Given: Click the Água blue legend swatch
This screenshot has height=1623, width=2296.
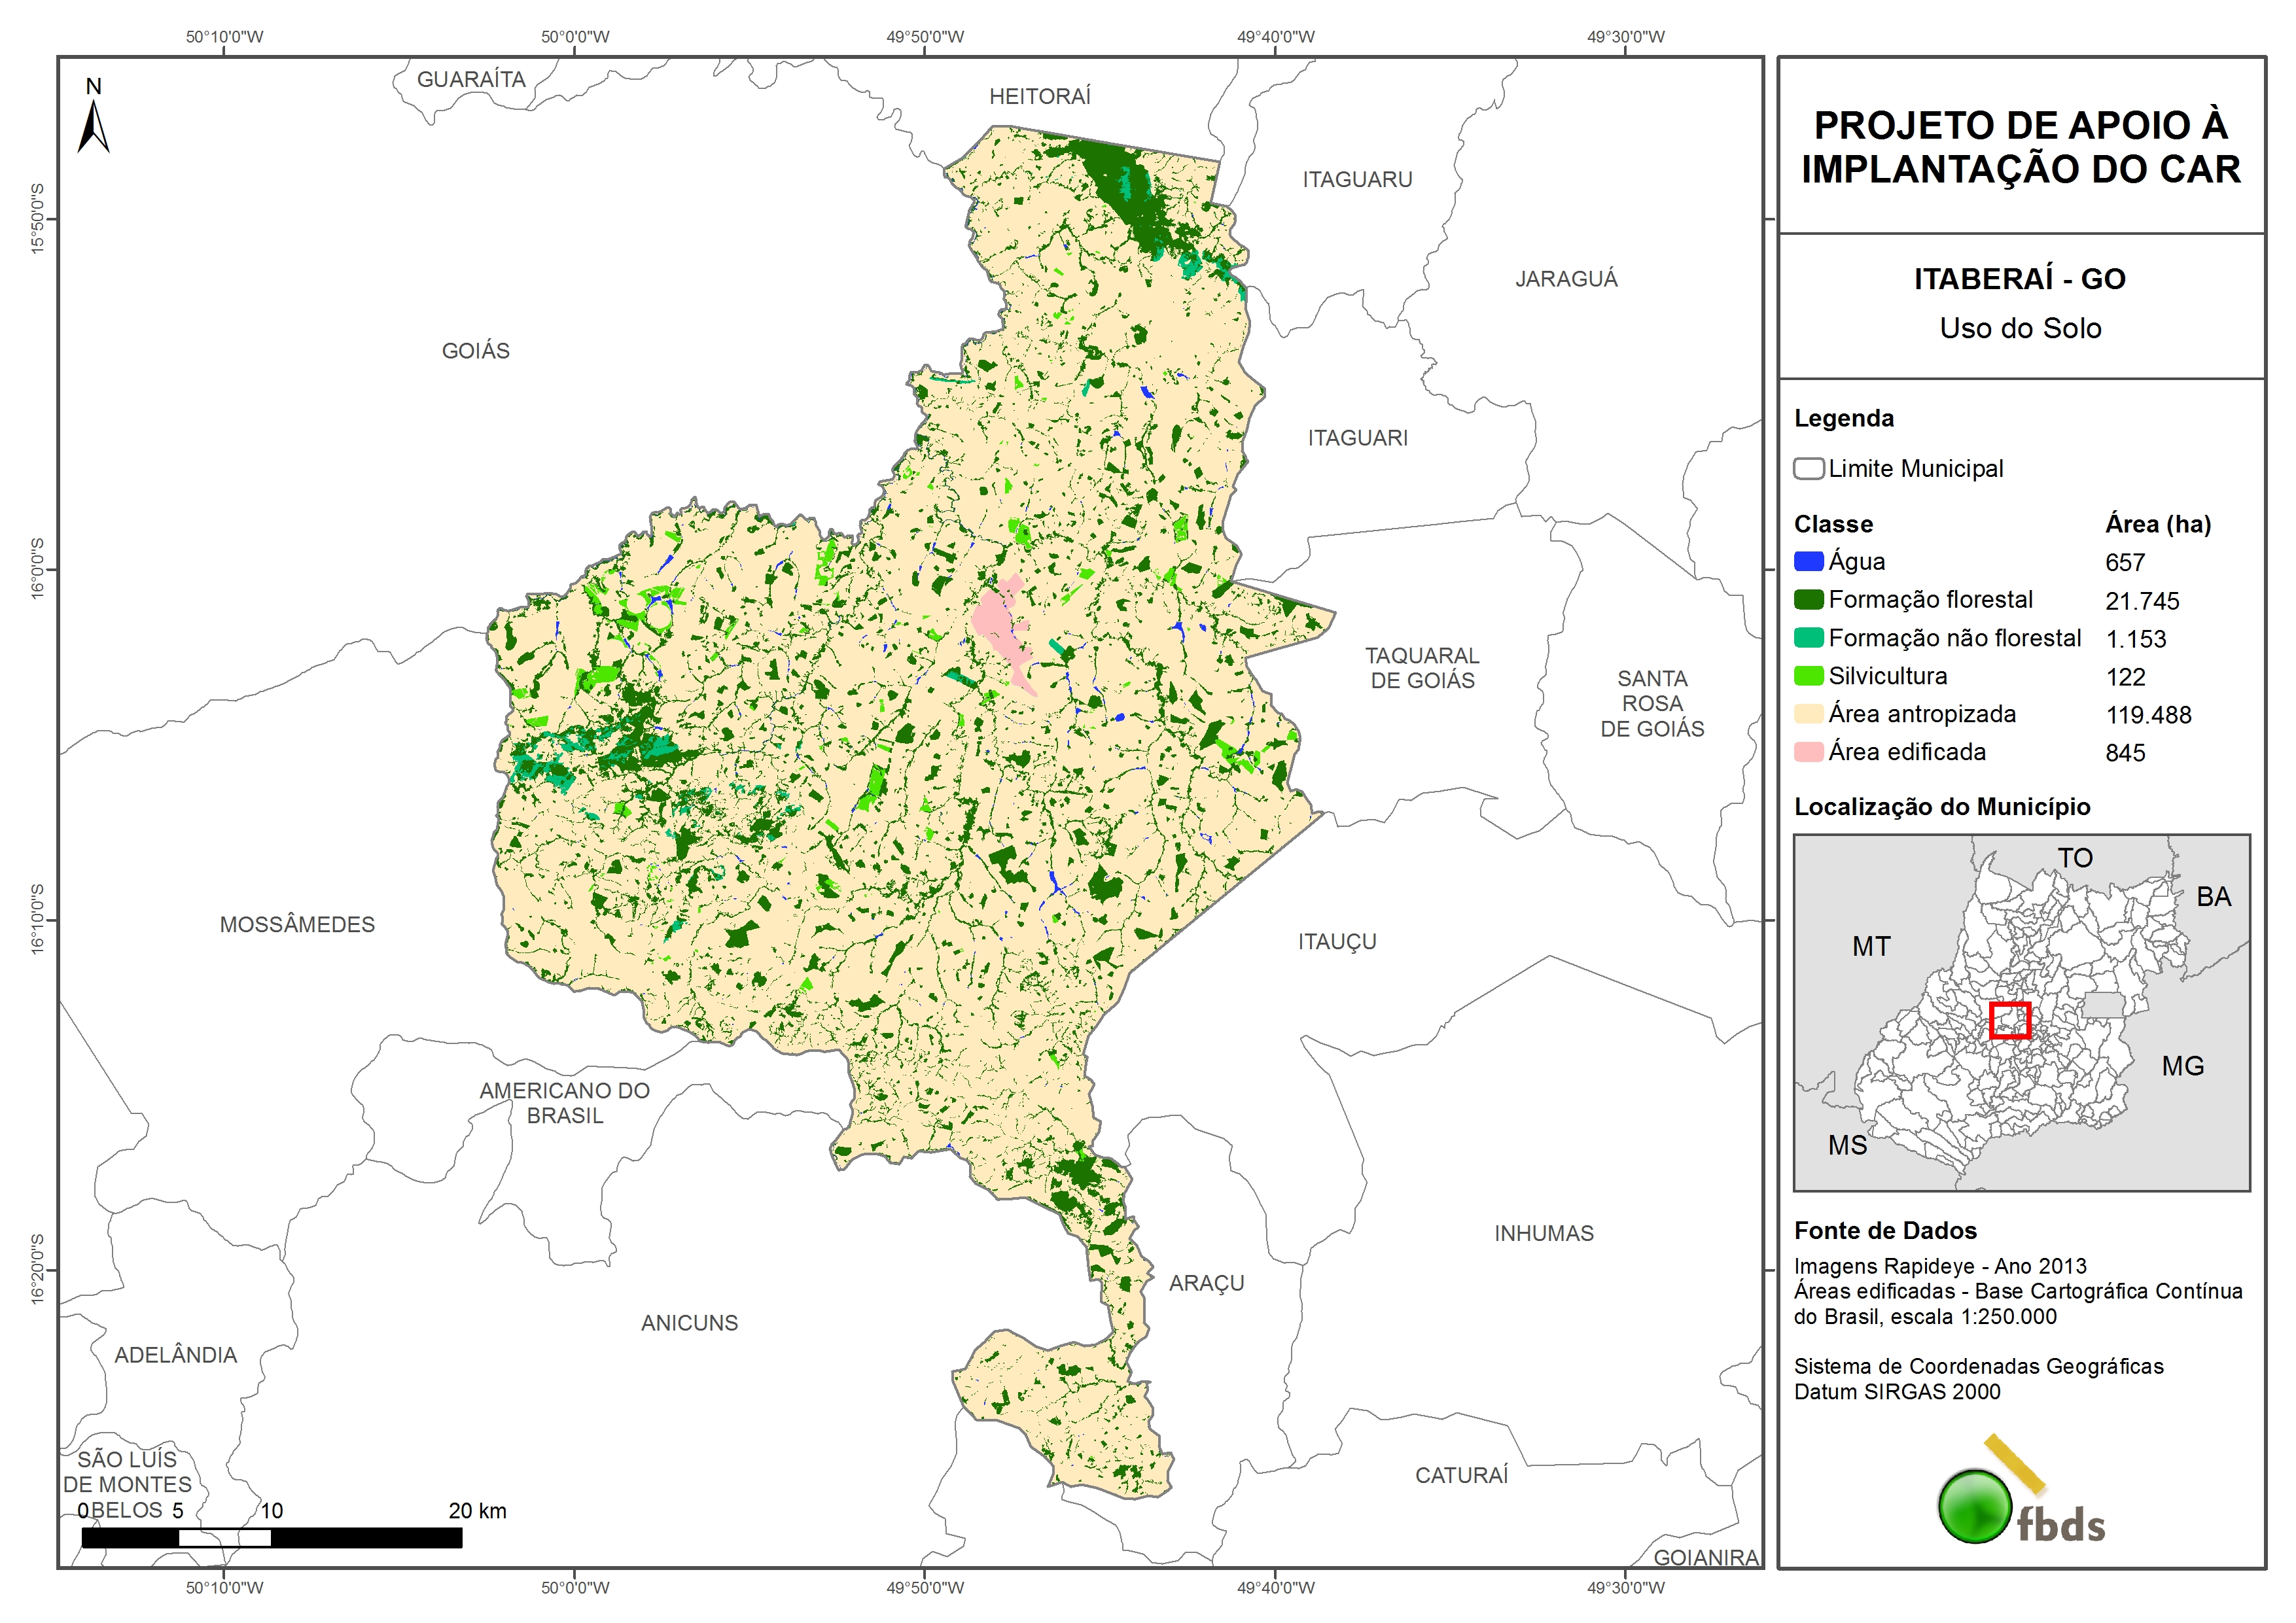Looking at the screenshot, I should pyautogui.click(x=1808, y=562).
